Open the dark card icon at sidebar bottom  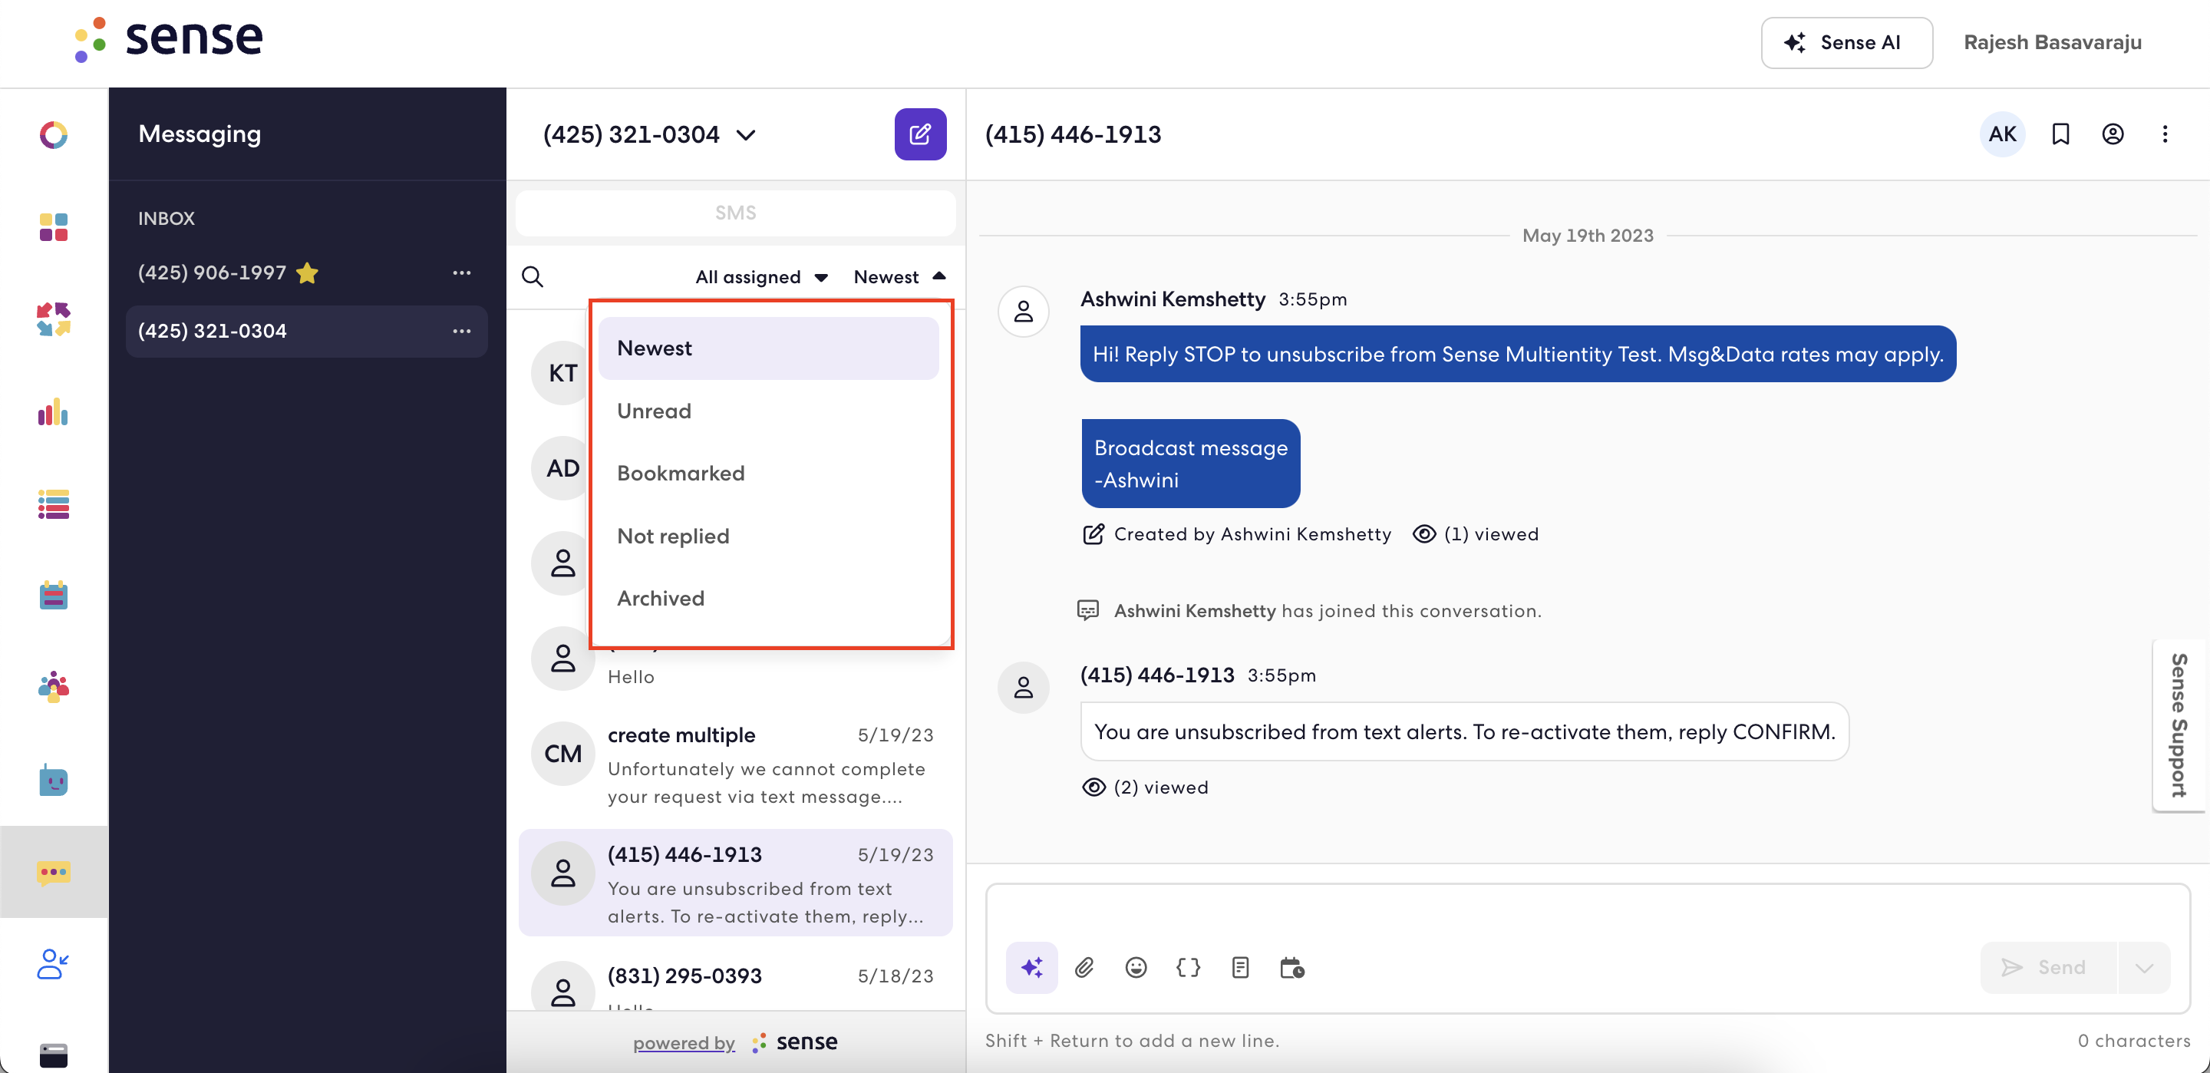(53, 1055)
